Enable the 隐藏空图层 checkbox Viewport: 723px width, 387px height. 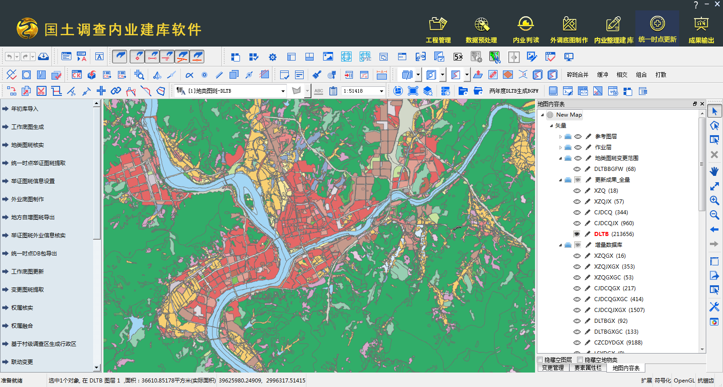pyautogui.click(x=540, y=360)
